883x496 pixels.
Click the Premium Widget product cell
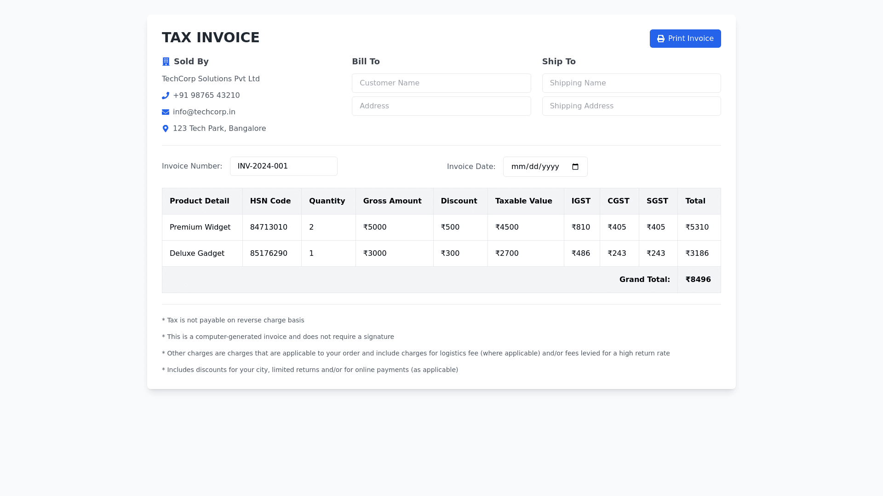tap(200, 227)
